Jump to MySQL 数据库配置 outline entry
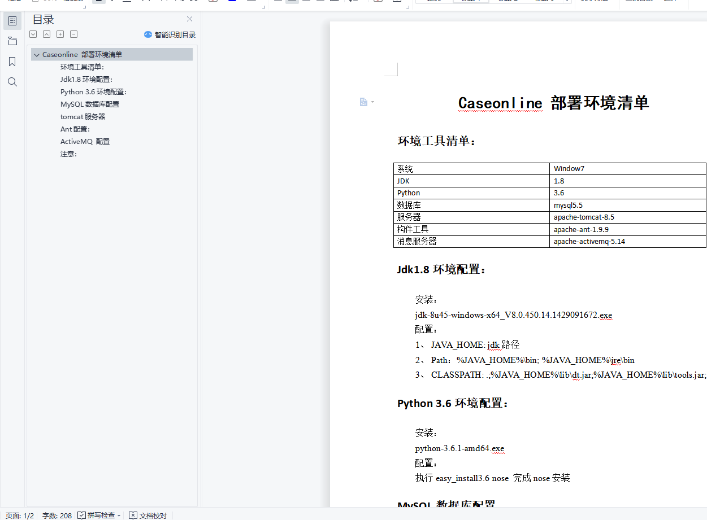This screenshot has width=707, height=520. [x=90, y=104]
